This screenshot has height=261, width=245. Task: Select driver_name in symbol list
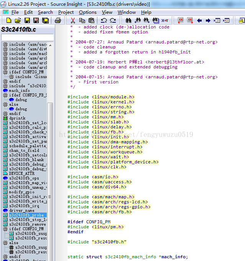pyautogui.click(x=22, y=210)
